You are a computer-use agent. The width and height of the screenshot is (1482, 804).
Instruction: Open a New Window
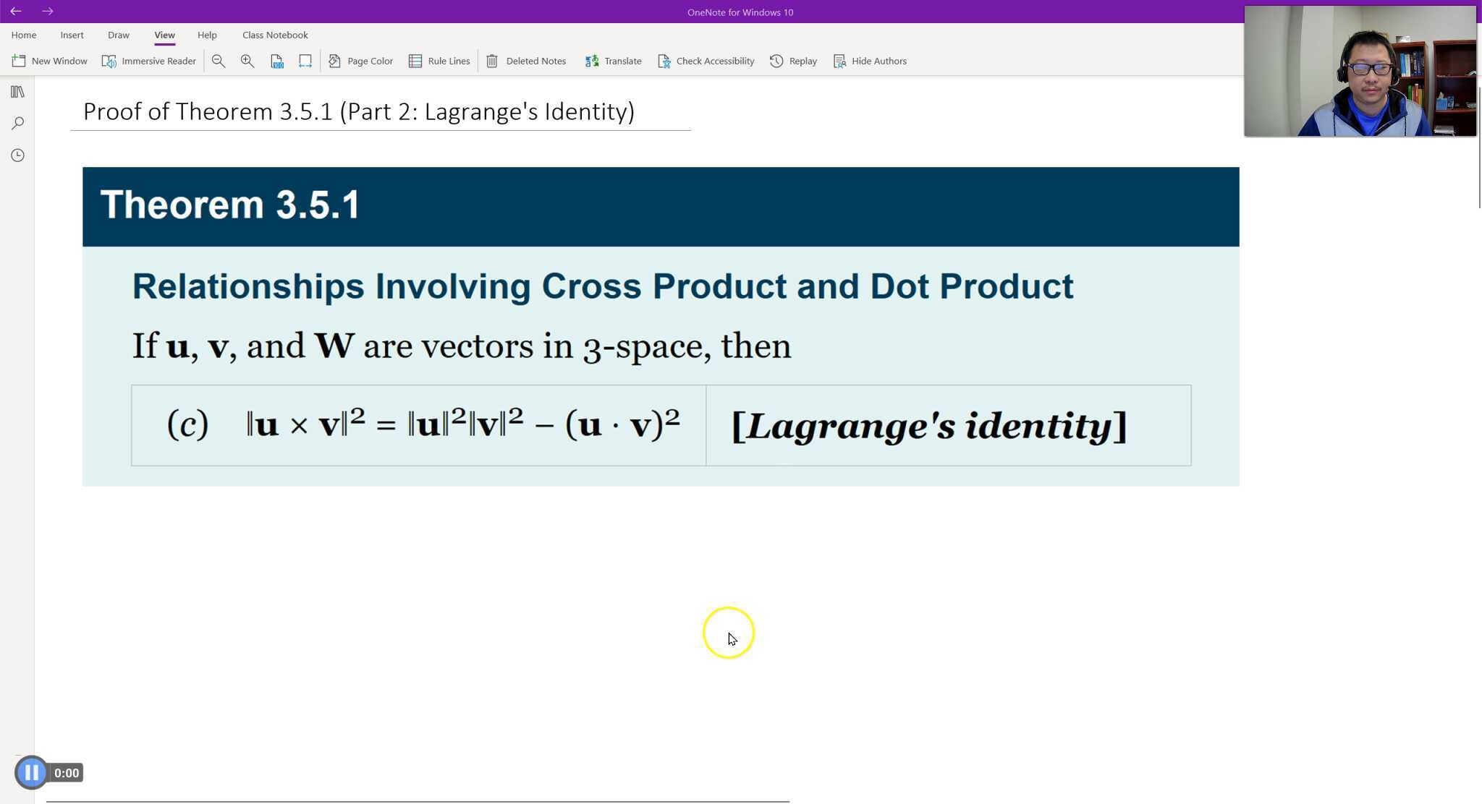click(49, 61)
